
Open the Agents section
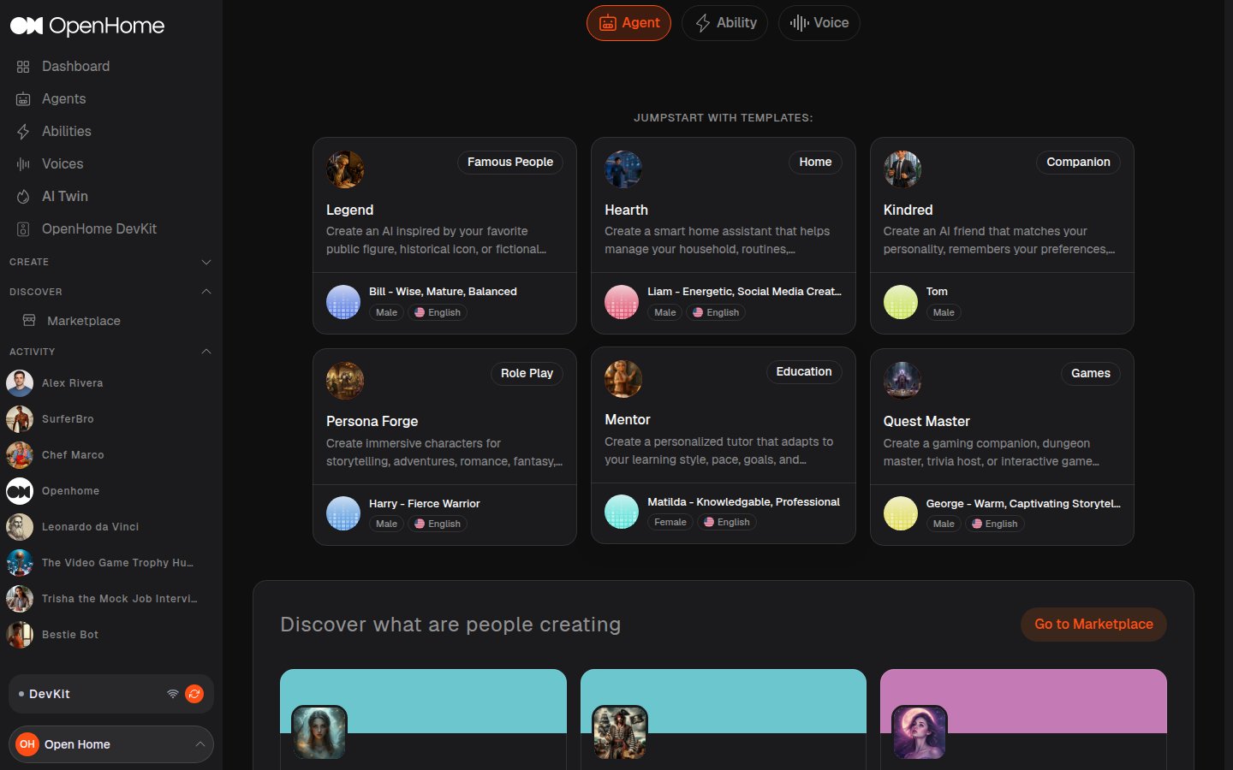pos(63,98)
